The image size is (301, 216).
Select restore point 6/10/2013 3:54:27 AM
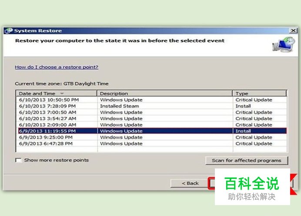click(151, 119)
